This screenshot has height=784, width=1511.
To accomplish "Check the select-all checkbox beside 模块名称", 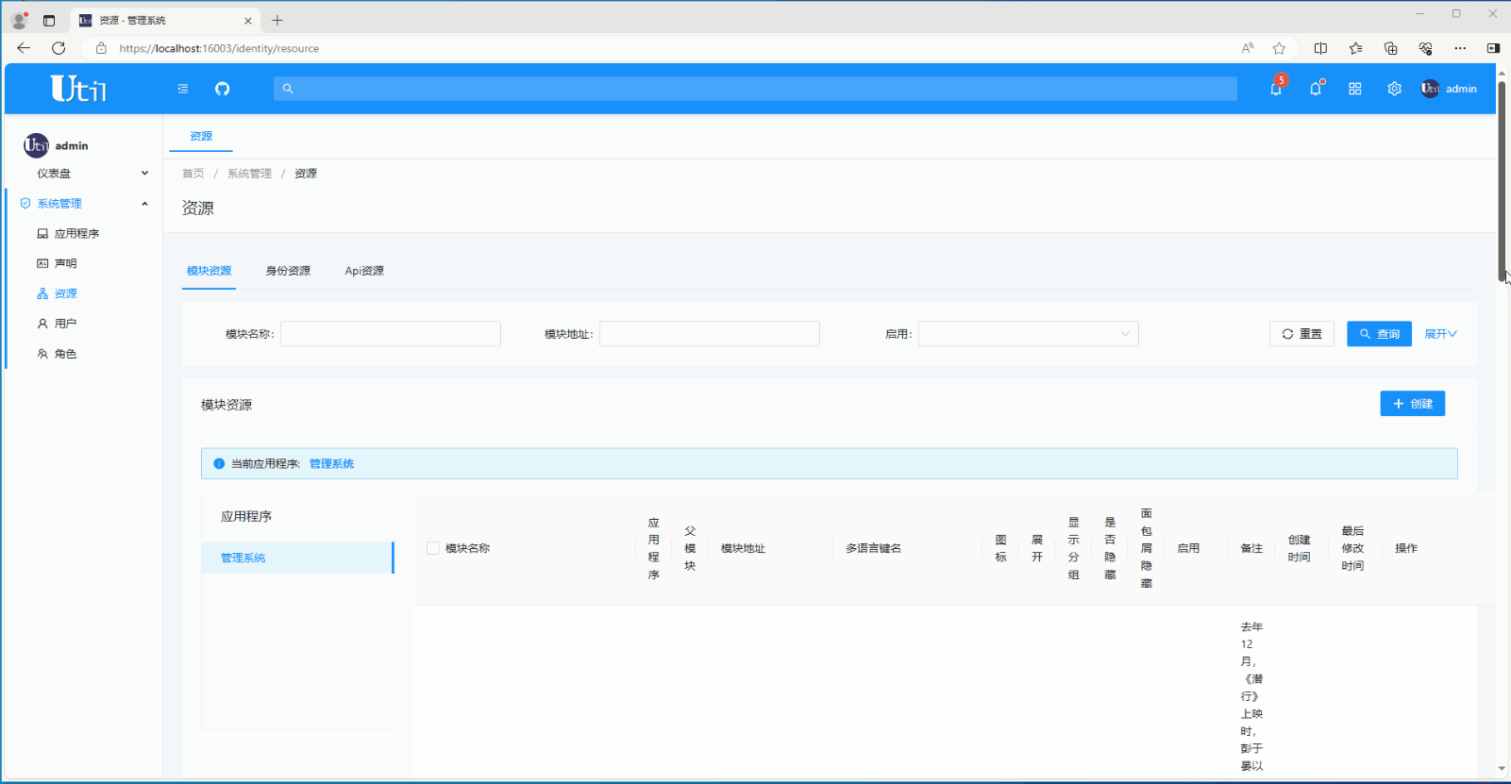I will (x=433, y=548).
